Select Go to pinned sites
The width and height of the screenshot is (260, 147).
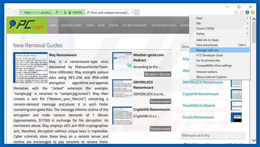pos(220,60)
